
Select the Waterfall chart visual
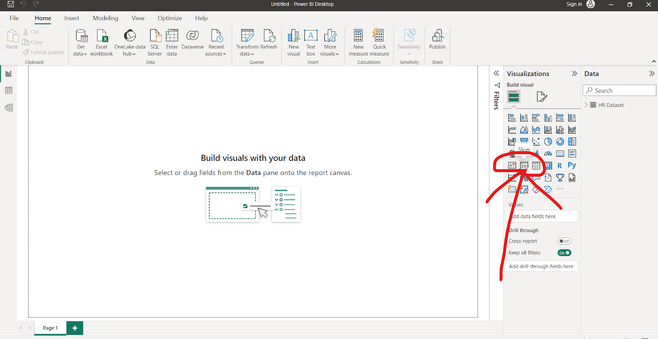point(512,142)
